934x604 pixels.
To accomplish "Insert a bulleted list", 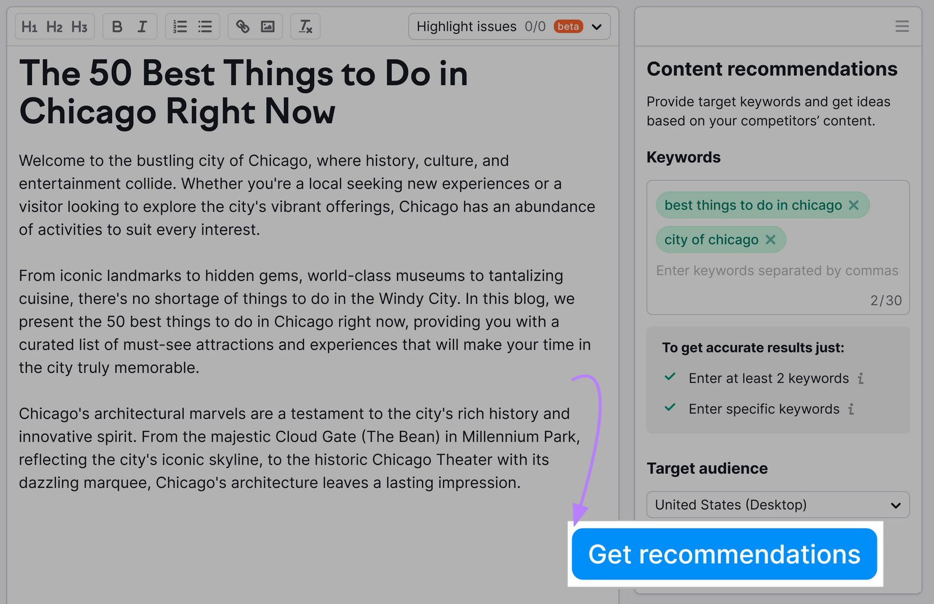I will 204,26.
